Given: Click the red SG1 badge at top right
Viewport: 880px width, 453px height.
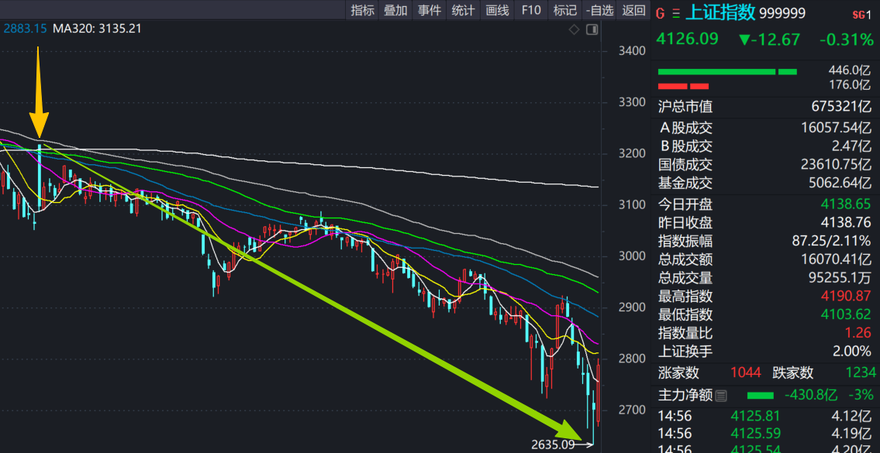Looking at the screenshot, I should click(x=861, y=14).
